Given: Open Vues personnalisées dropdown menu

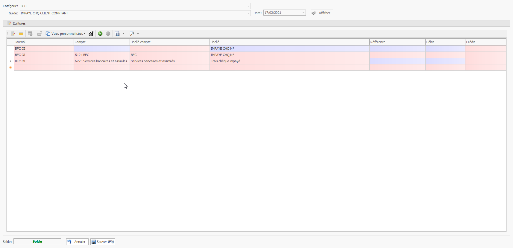Looking at the screenshot, I should point(66,34).
